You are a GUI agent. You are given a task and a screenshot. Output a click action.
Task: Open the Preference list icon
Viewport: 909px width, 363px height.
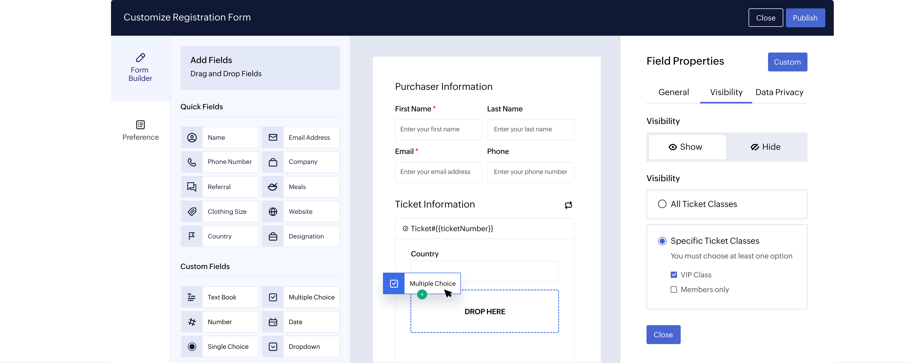[140, 125]
